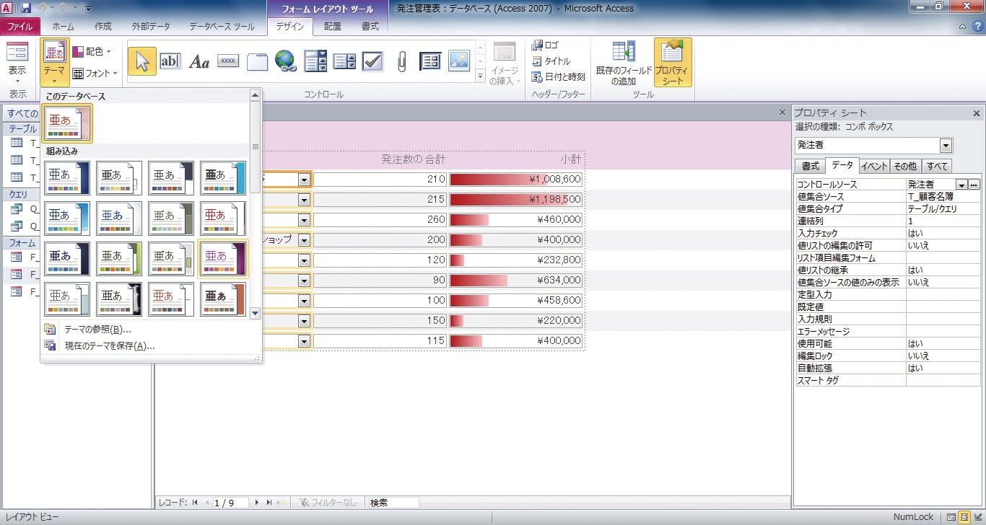Open the コントロールソース dropdown arrow
The height and width of the screenshot is (525, 986).
click(x=961, y=185)
